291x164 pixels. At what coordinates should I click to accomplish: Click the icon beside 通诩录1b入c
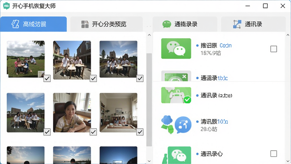(x=176, y=76)
